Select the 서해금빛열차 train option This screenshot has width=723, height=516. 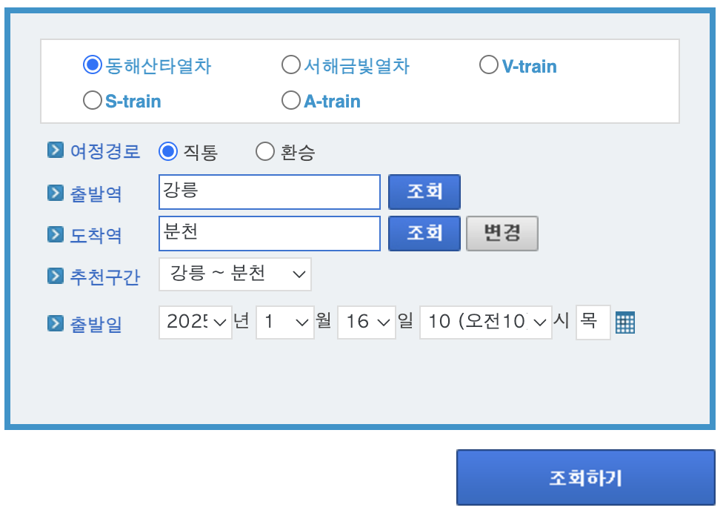(291, 64)
